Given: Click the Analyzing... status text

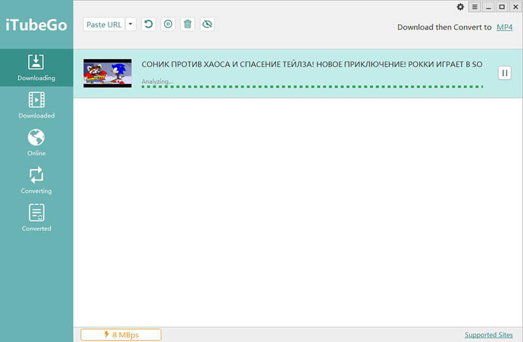Looking at the screenshot, I should point(157,81).
